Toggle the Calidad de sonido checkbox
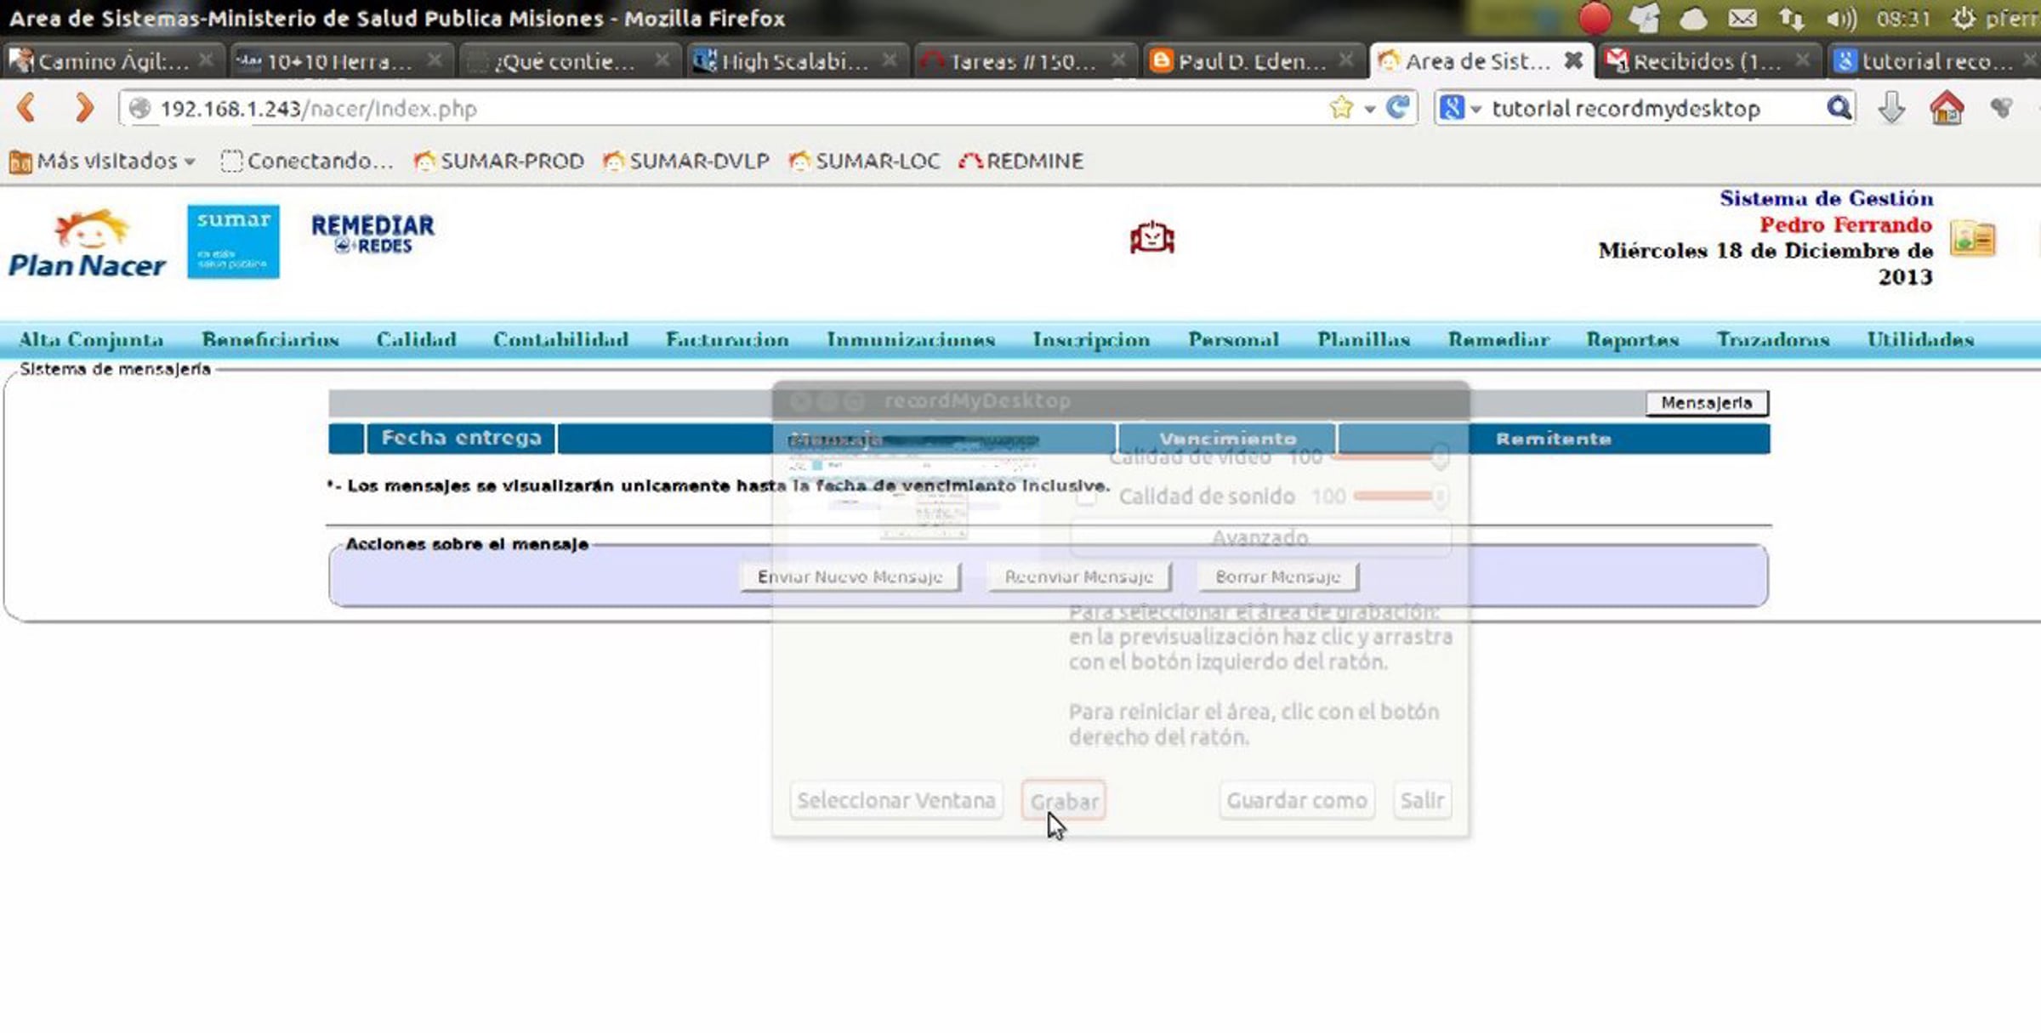Viewport: 2041px width, 1033px height. tap(1086, 497)
